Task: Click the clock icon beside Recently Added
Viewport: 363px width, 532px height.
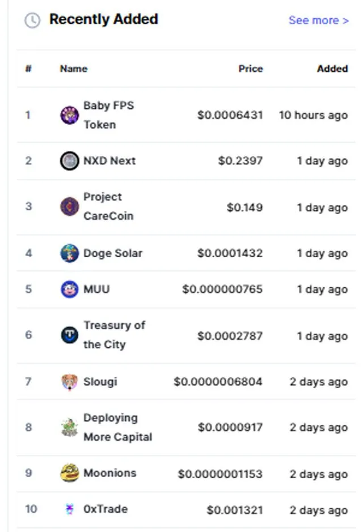Action: click(32, 20)
